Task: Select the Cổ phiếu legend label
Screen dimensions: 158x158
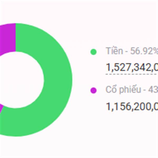Action: click(x=123, y=90)
